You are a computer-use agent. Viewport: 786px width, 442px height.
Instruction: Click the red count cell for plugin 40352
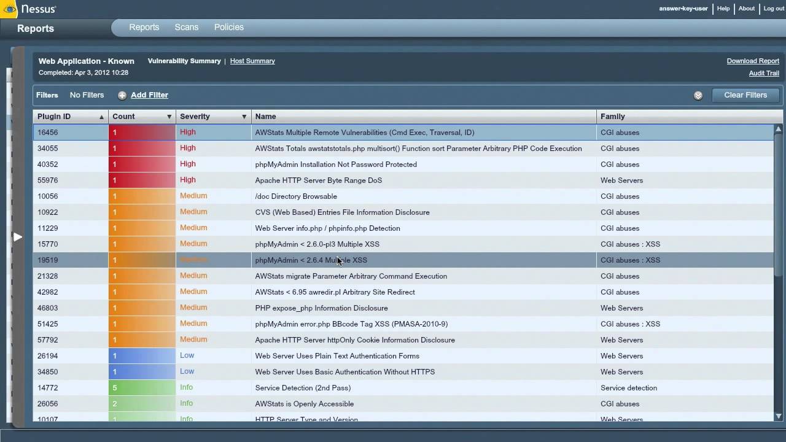(142, 165)
